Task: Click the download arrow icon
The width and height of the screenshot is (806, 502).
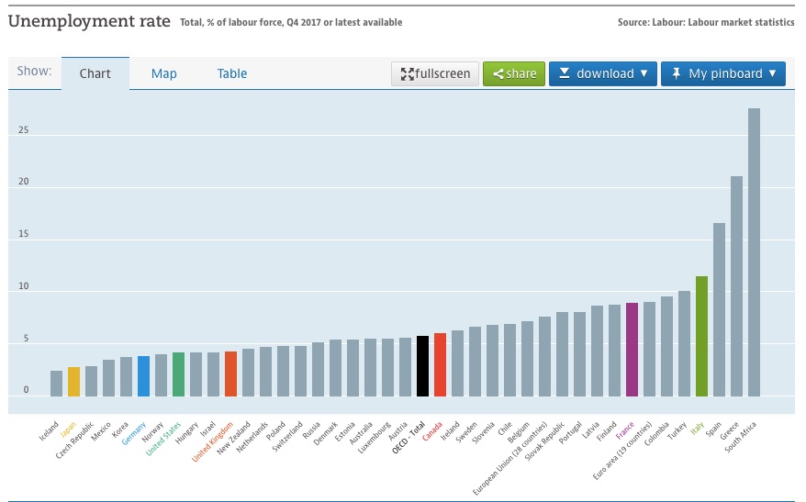Action: (x=565, y=73)
